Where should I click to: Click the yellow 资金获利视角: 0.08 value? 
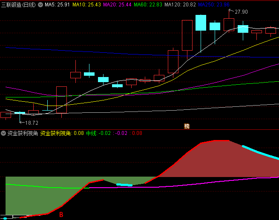click(62, 133)
